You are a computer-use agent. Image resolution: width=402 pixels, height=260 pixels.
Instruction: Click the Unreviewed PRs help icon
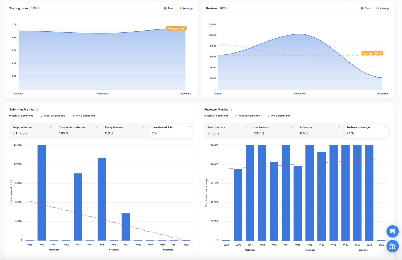click(x=190, y=127)
